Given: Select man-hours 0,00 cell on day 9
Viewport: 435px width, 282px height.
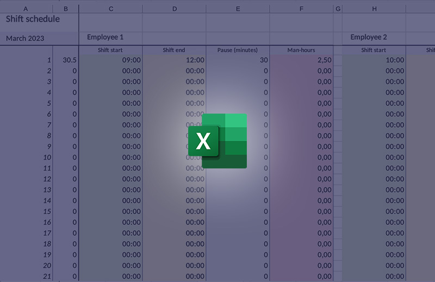Looking at the screenshot, I should [x=301, y=146].
